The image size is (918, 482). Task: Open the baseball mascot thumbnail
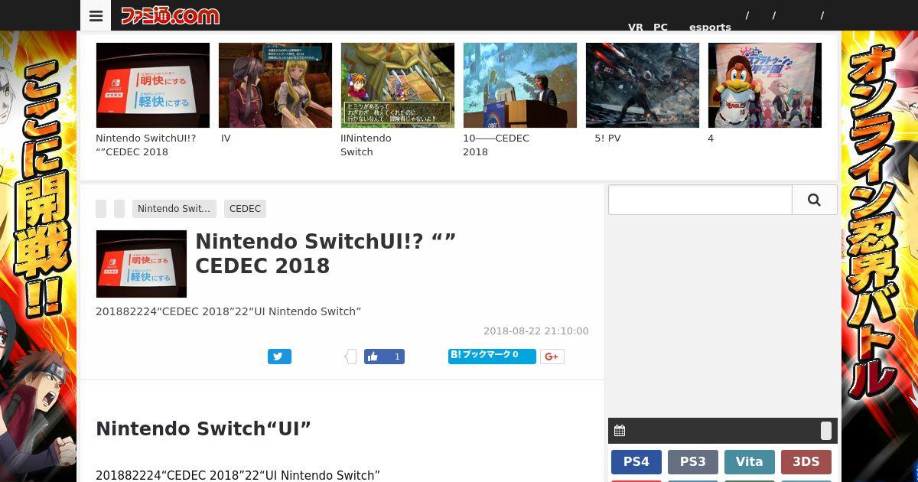765,85
